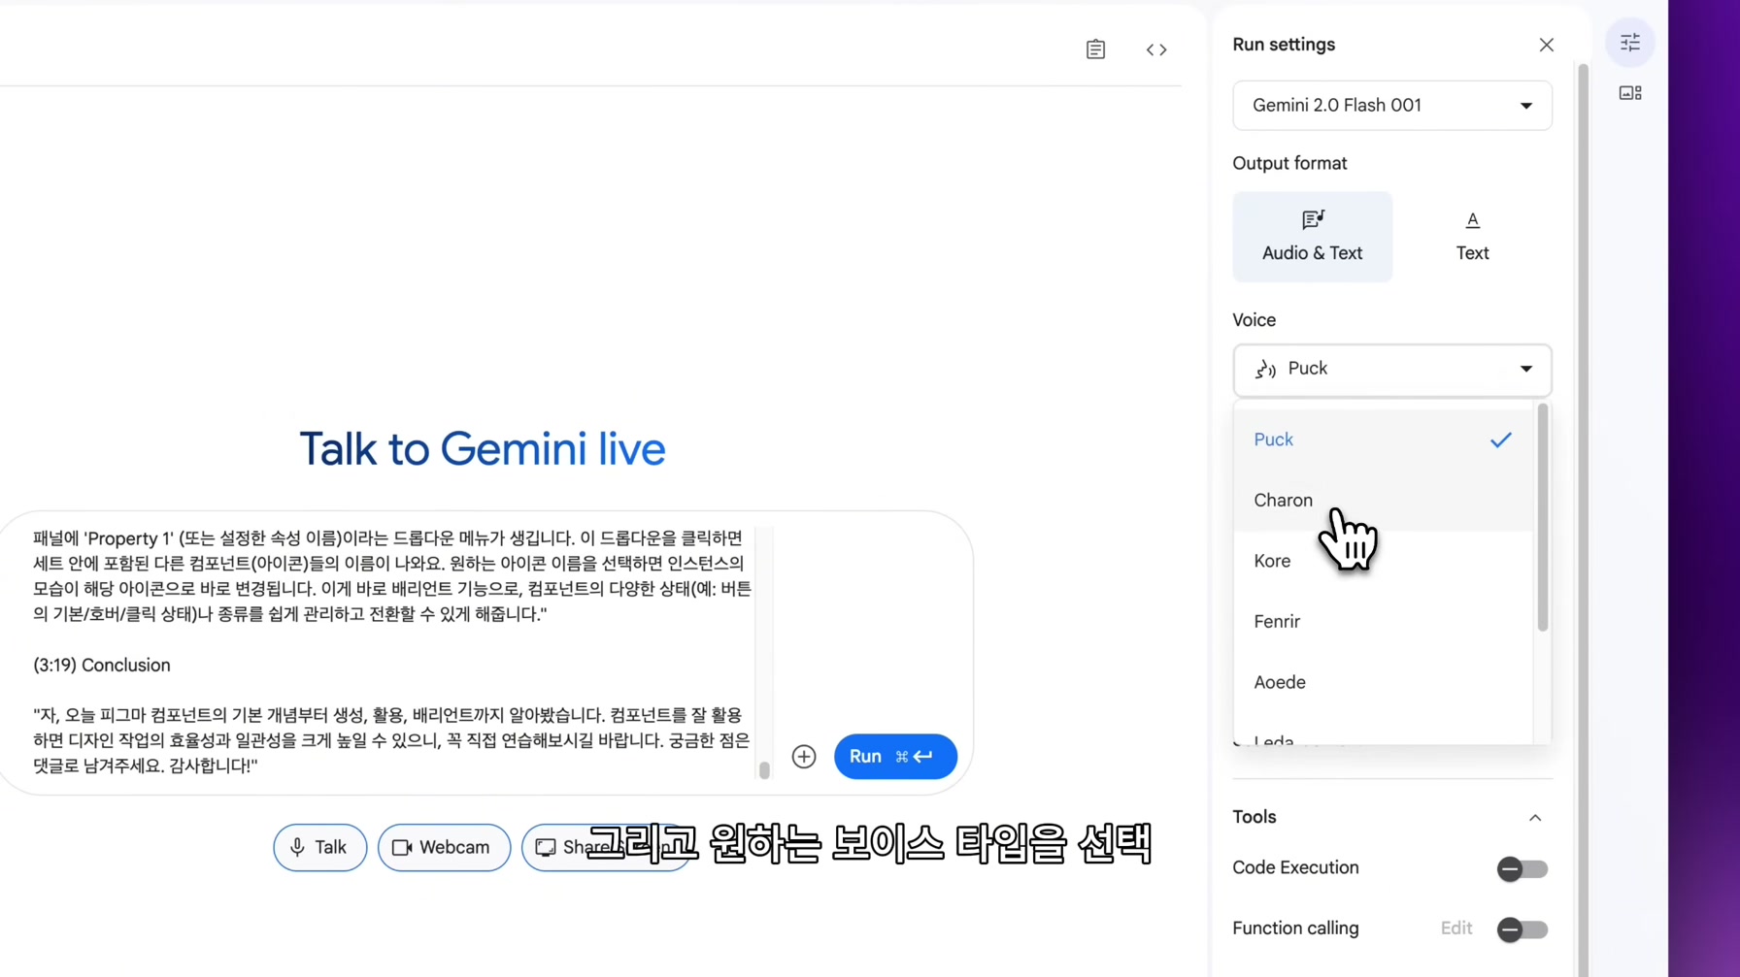Enable the Function calling toggle
The width and height of the screenshot is (1740, 977).
pyautogui.click(x=1522, y=929)
